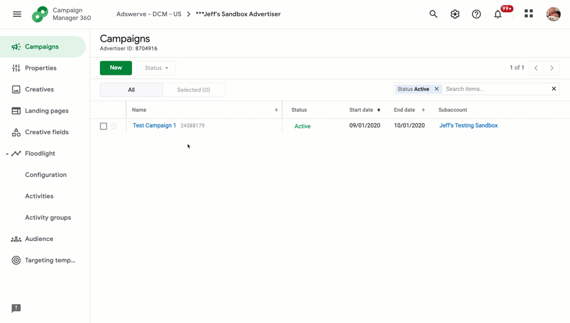Sort by the Name column arrow

click(x=276, y=110)
